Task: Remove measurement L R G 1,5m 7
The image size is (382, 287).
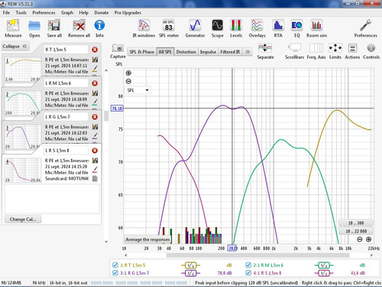Action: tap(95, 117)
